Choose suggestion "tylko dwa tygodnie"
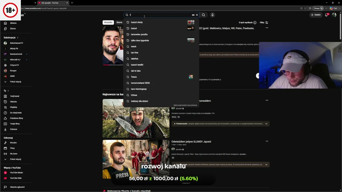 (161, 41)
